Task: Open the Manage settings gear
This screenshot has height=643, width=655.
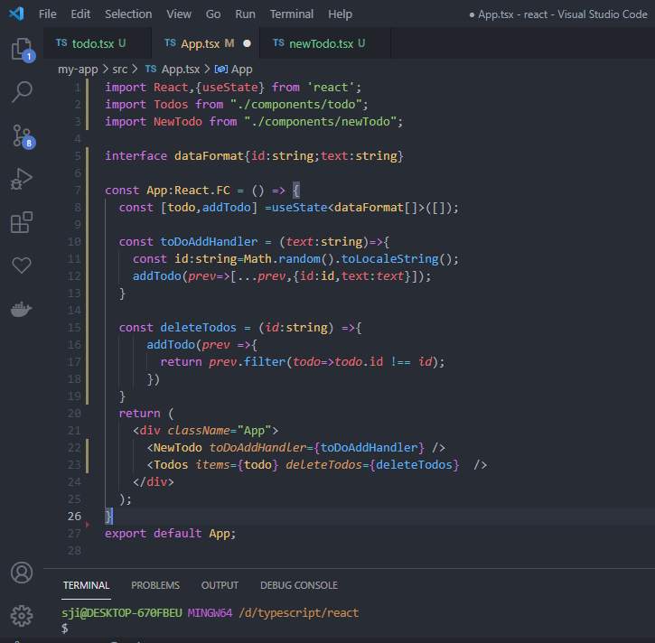Action: 22,616
